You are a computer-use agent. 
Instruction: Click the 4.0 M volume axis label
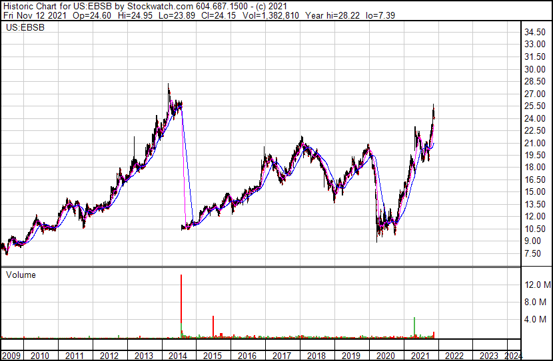(536, 320)
